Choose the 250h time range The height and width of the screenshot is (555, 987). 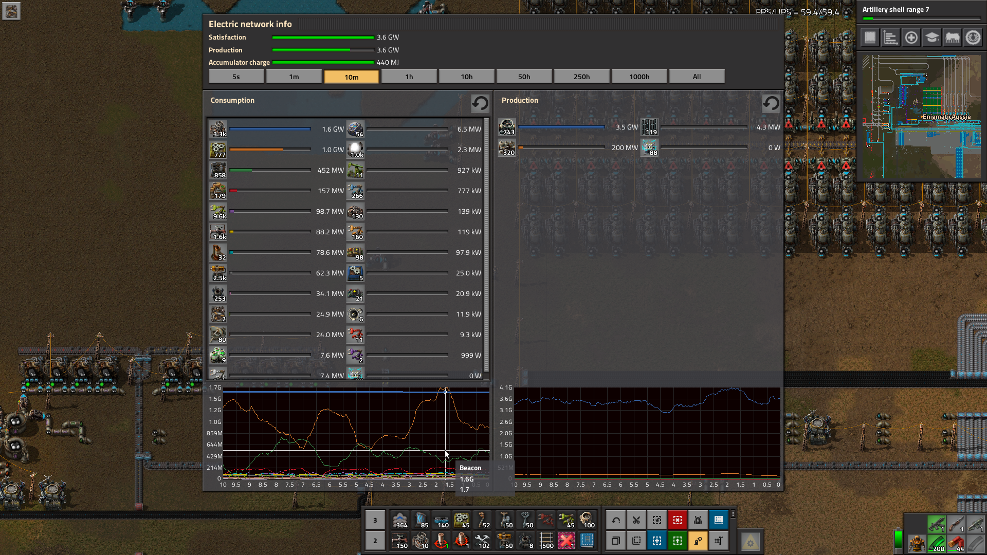click(581, 77)
